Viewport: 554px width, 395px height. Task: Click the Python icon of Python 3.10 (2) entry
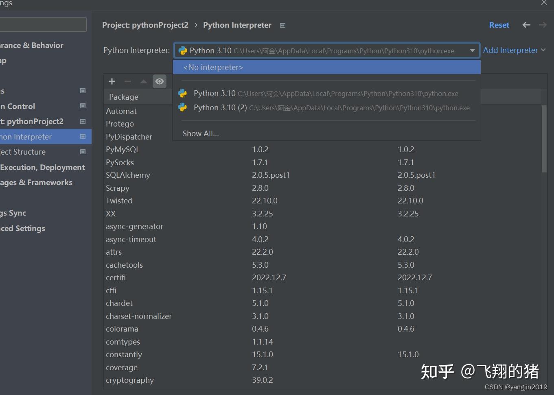tap(182, 107)
